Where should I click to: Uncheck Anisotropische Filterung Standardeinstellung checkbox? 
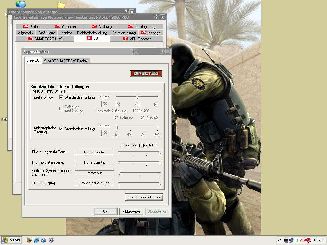[x=61, y=129]
